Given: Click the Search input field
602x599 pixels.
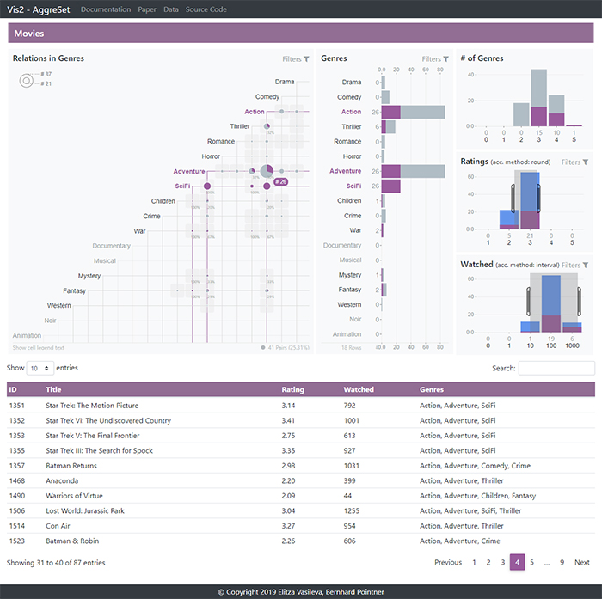Looking at the screenshot, I should (556, 368).
